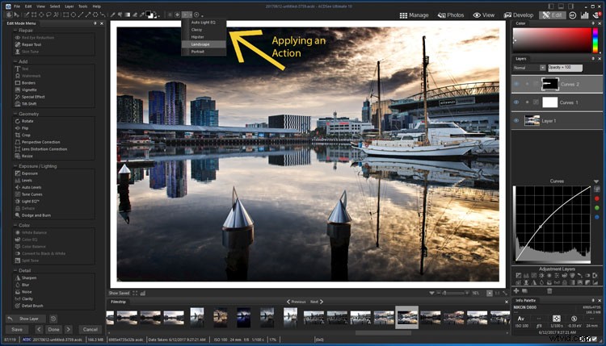This screenshot has height=346, width=606.
Task: Go to Next image in filmstrip
Action: pyautogui.click(x=317, y=302)
